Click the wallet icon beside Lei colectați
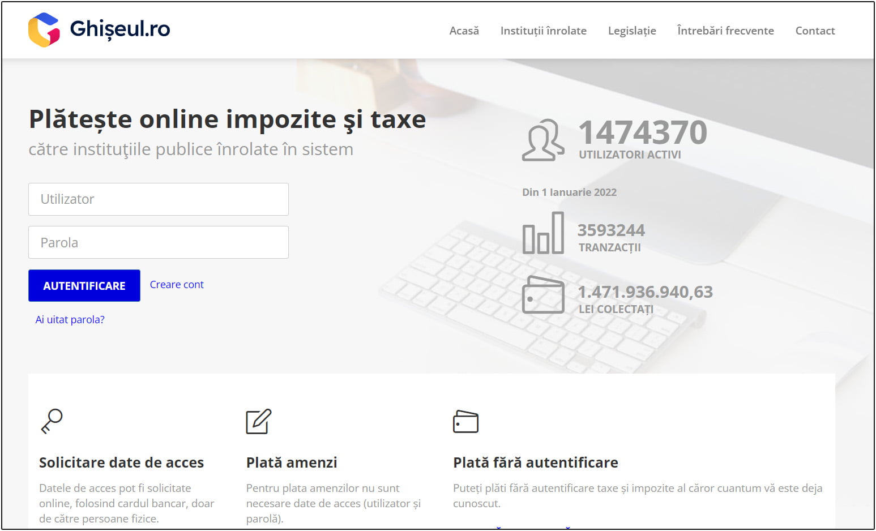The height and width of the screenshot is (531, 876). coord(542,295)
